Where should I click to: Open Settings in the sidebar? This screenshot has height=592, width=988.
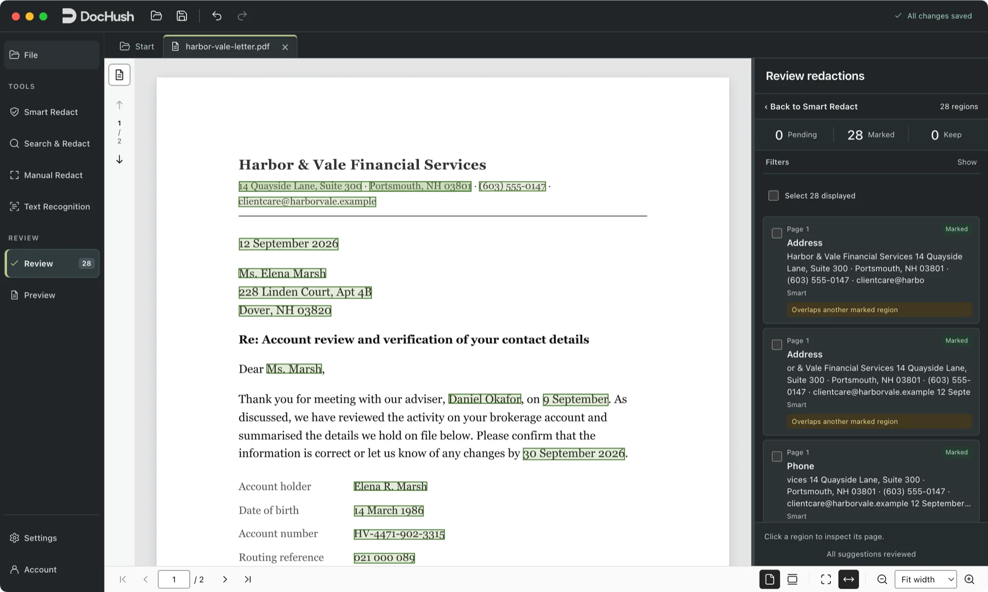(52, 538)
